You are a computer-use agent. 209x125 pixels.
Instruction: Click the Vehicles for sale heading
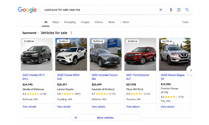point(54,33)
